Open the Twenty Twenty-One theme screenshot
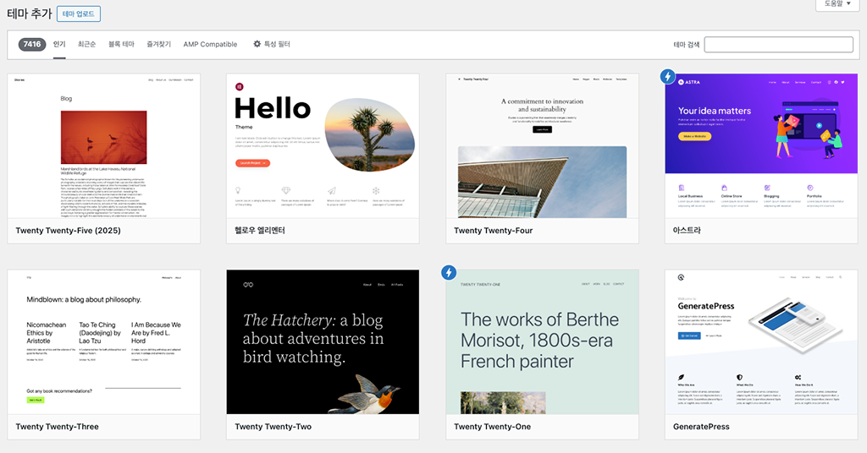This screenshot has width=867, height=453. 543,341
